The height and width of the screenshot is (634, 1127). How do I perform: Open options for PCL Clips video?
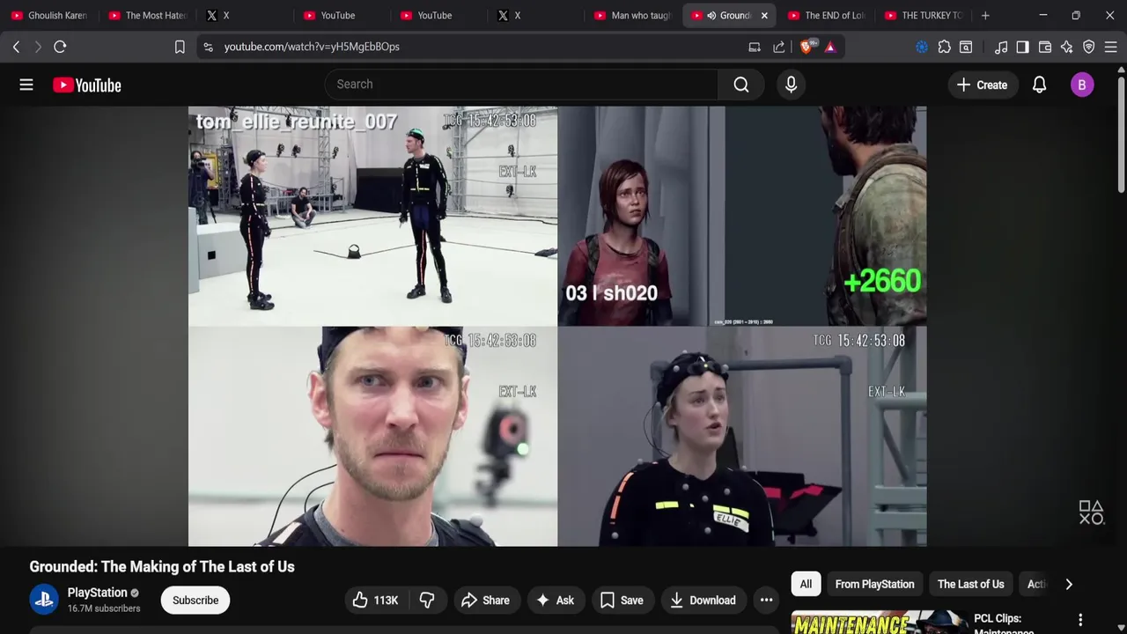point(1080,620)
